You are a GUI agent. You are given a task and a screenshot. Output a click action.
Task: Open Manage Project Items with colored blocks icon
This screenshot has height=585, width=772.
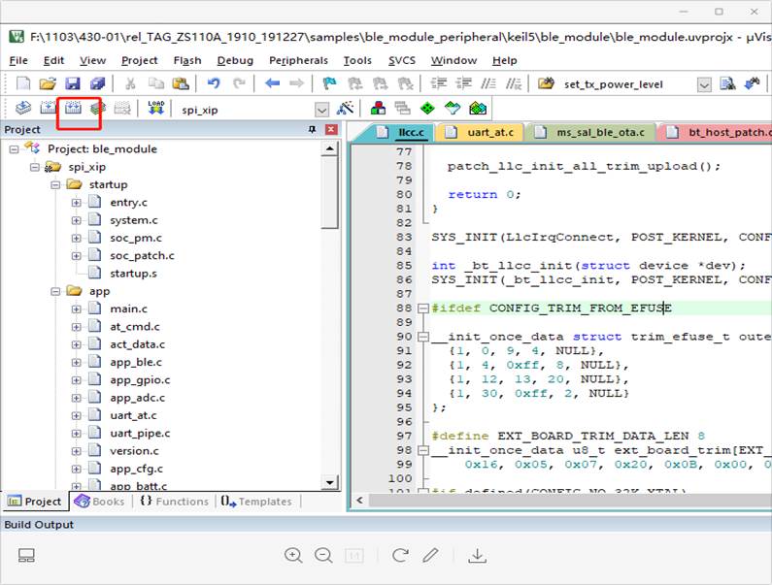(378, 108)
